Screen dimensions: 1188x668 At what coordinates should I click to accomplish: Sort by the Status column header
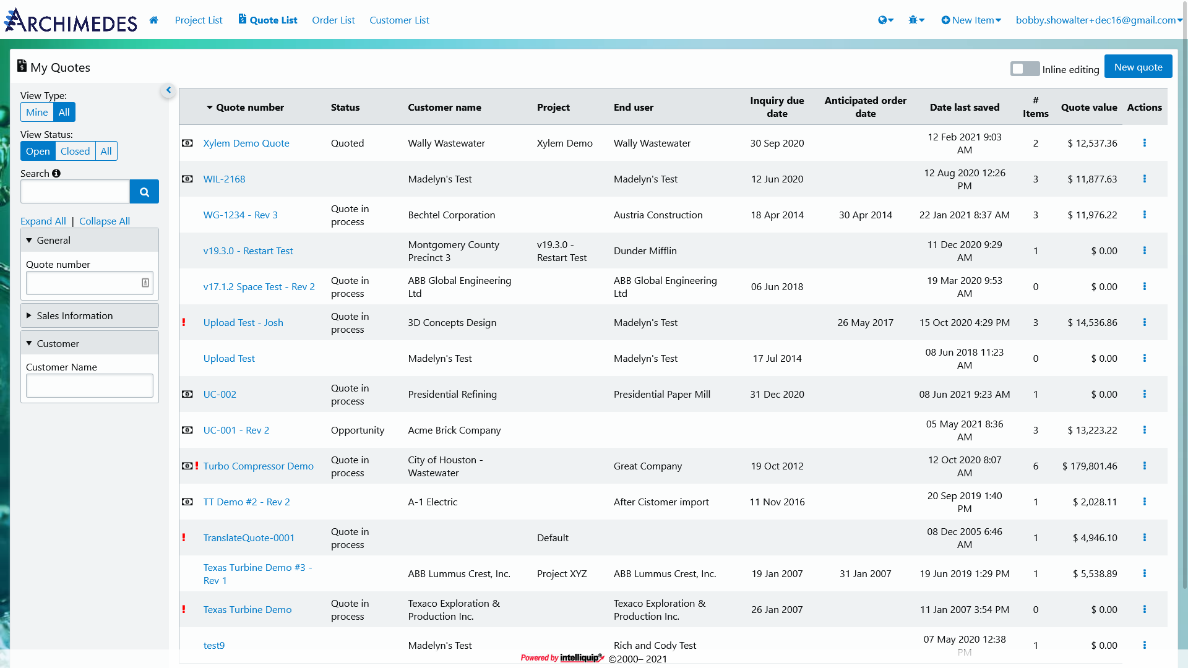[345, 107]
